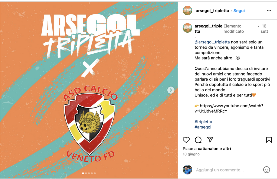
Task: Open arsegol_tripletta profile picture in header
Action: coord(187,11)
